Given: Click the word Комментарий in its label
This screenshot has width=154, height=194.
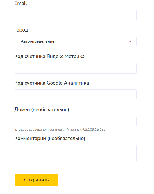Looking at the screenshot, I should point(30,138).
